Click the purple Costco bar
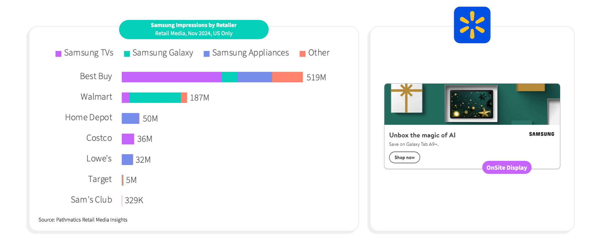This screenshot has width=603, height=244. pos(128,139)
